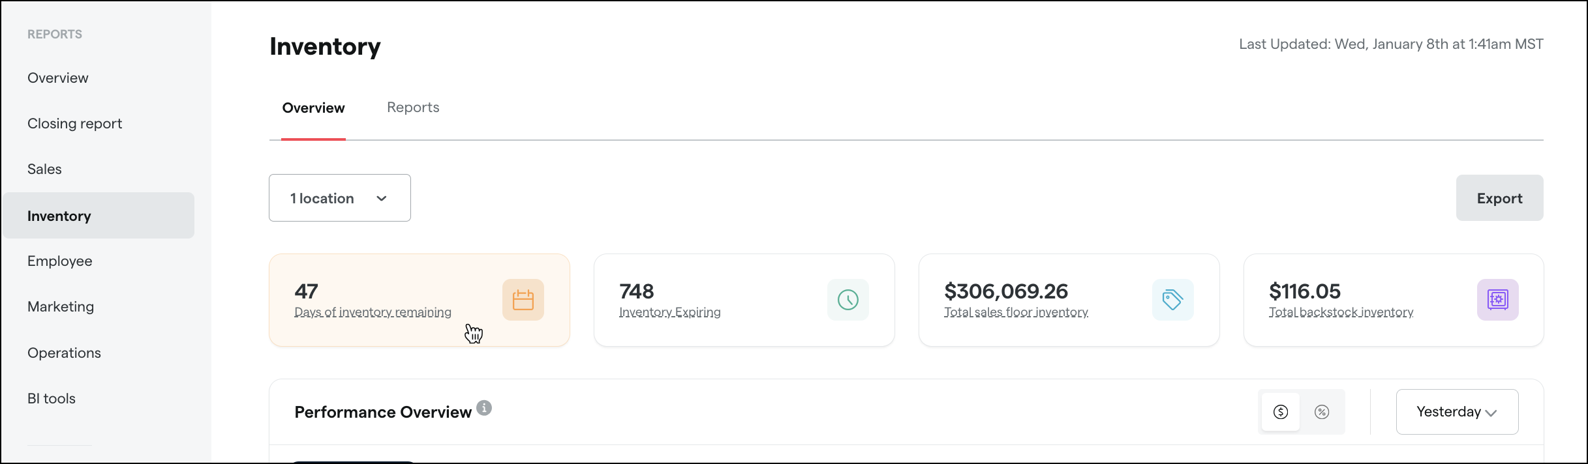Switch to the Reports tab

click(x=413, y=108)
